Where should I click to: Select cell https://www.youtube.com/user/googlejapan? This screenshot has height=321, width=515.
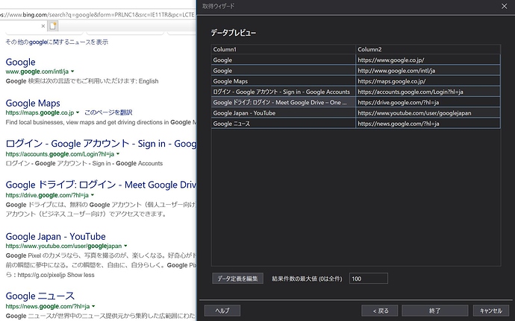coord(428,112)
